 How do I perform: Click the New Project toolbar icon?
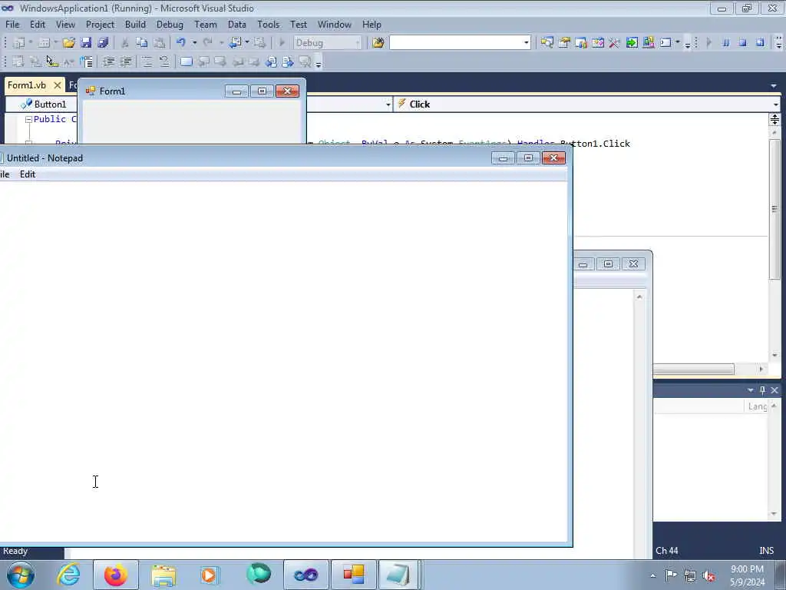point(19,43)
